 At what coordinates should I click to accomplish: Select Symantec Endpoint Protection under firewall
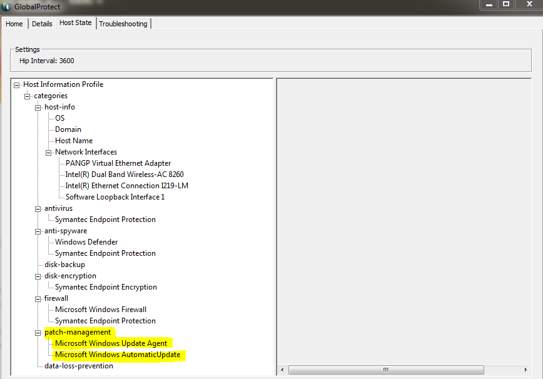click(105, 321)
